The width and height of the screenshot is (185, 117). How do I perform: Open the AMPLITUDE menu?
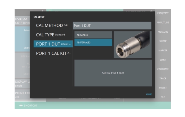163,23
